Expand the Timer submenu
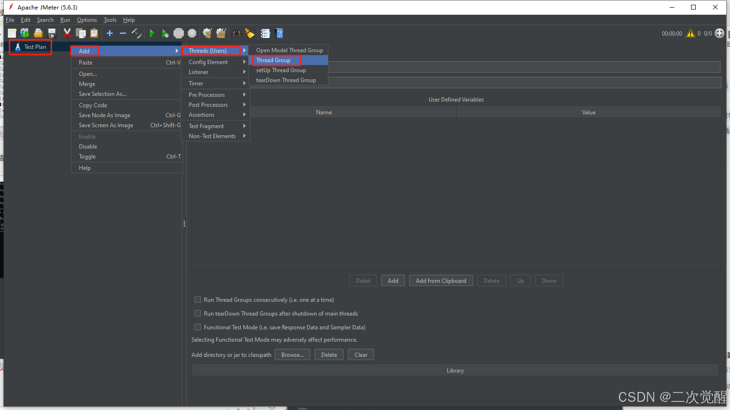The height and width of the screenshot is (410, 730). coord(215,84)
